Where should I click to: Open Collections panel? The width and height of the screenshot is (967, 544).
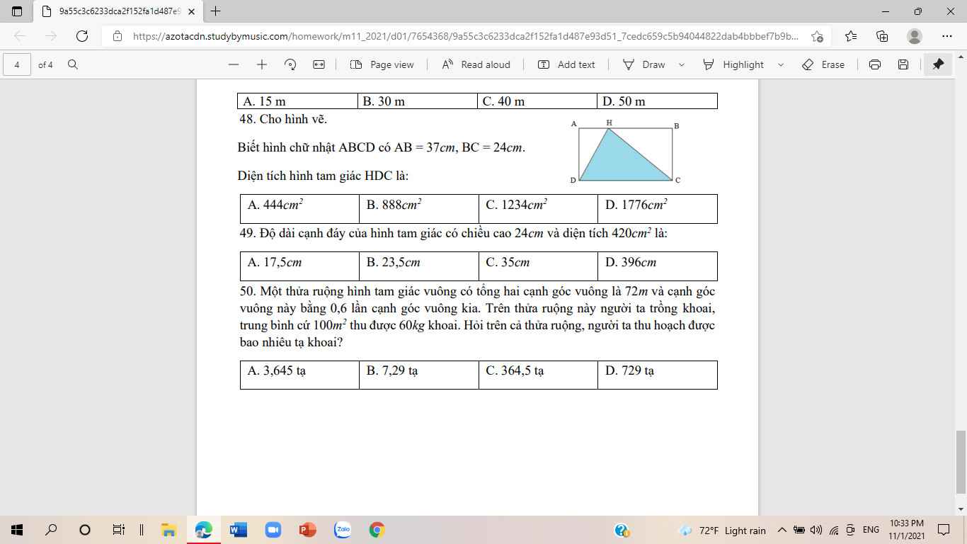coord(882,36)
